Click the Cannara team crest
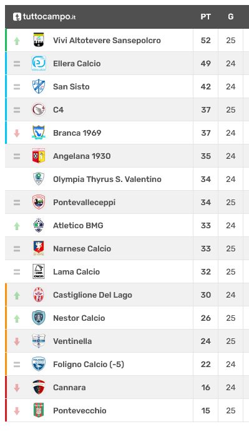 click(39, 387)
